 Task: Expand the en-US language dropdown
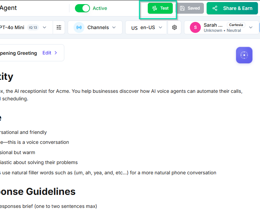pos(160,27)
